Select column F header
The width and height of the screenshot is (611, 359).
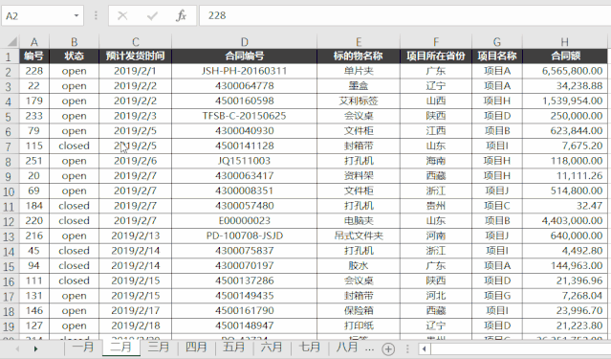point(436,42)
